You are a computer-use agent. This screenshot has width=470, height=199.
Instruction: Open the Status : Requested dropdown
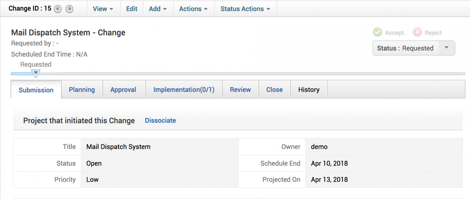coord(414,48)
